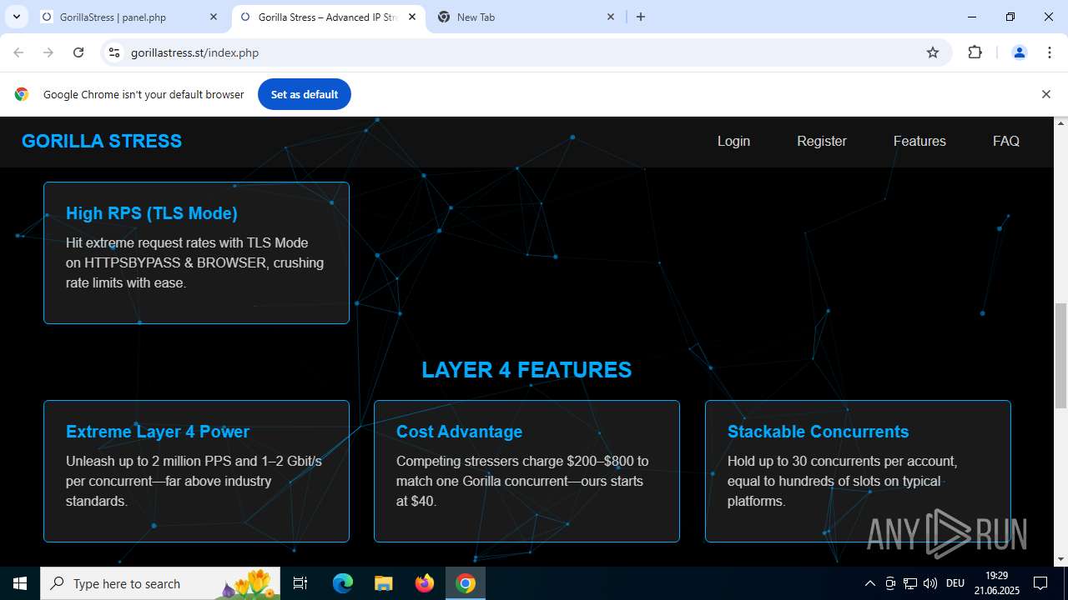Click text about competing stressers charge
This screenshot has width=1068, height=600.
(522, 481)
